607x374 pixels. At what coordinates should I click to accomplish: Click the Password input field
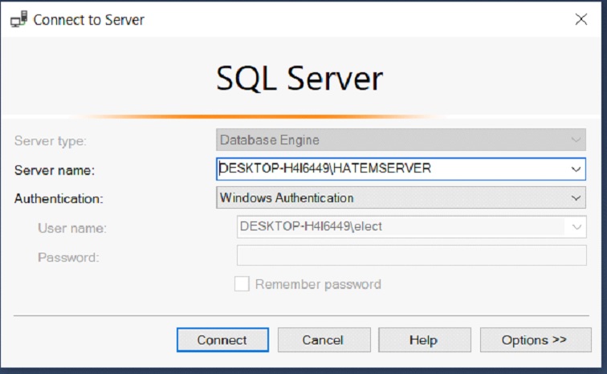tap(412, 255)
